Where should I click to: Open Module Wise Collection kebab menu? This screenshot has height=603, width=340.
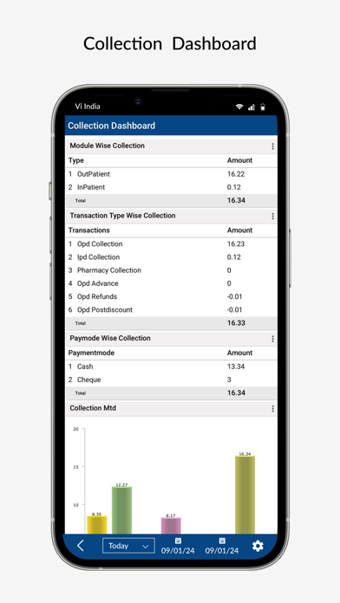point(272,146)
